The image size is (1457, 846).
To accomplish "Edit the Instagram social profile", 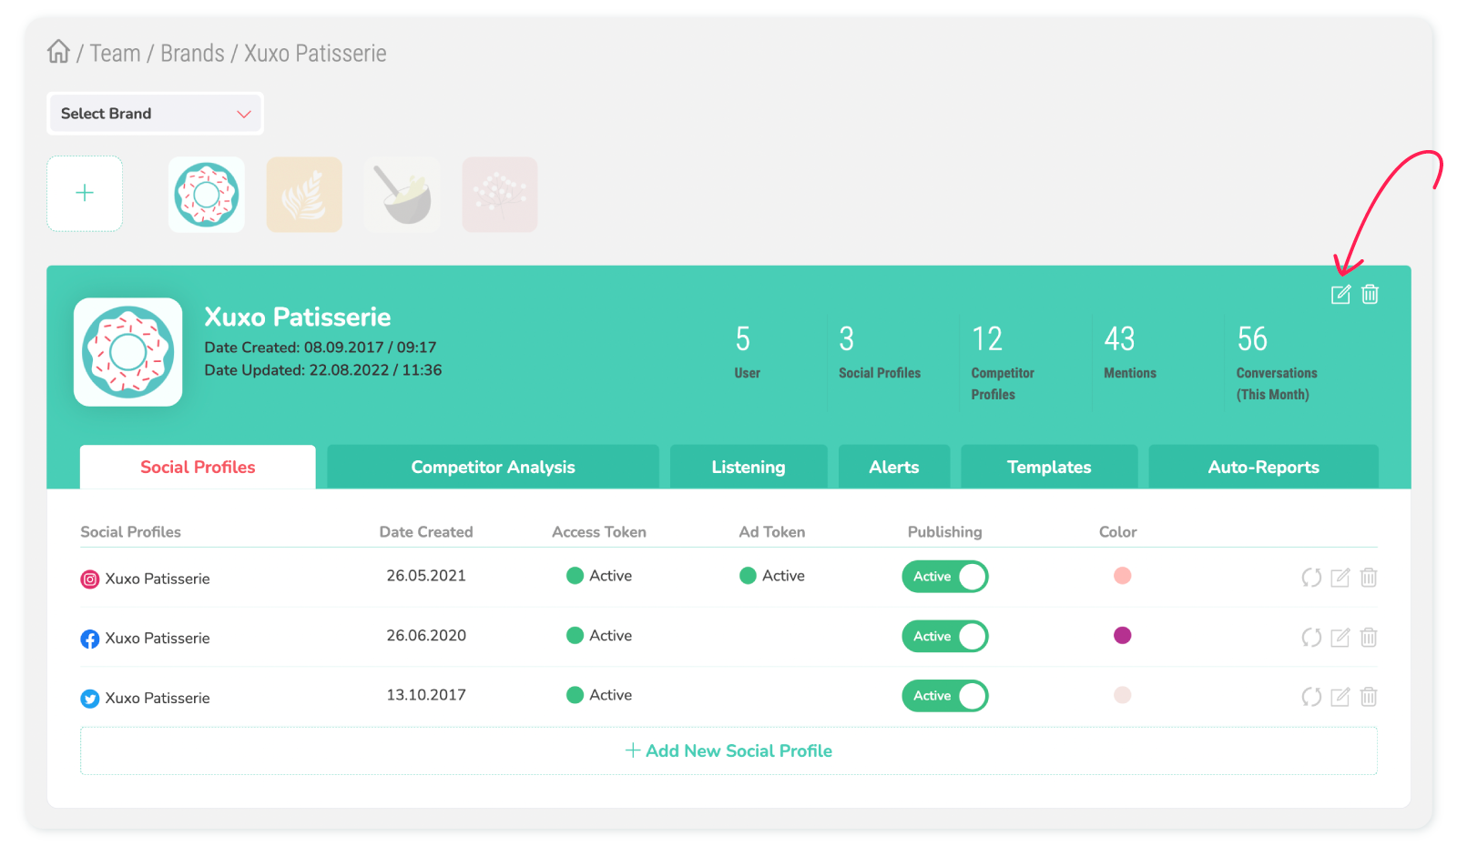I will (1340, 578).
